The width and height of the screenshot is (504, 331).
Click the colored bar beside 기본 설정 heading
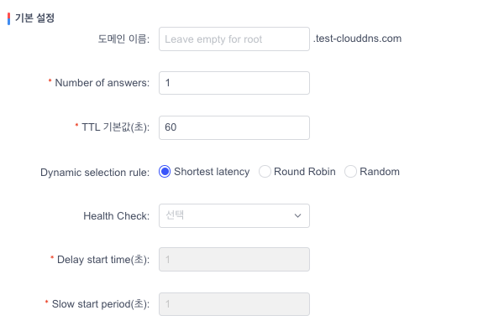click(8, 18)
